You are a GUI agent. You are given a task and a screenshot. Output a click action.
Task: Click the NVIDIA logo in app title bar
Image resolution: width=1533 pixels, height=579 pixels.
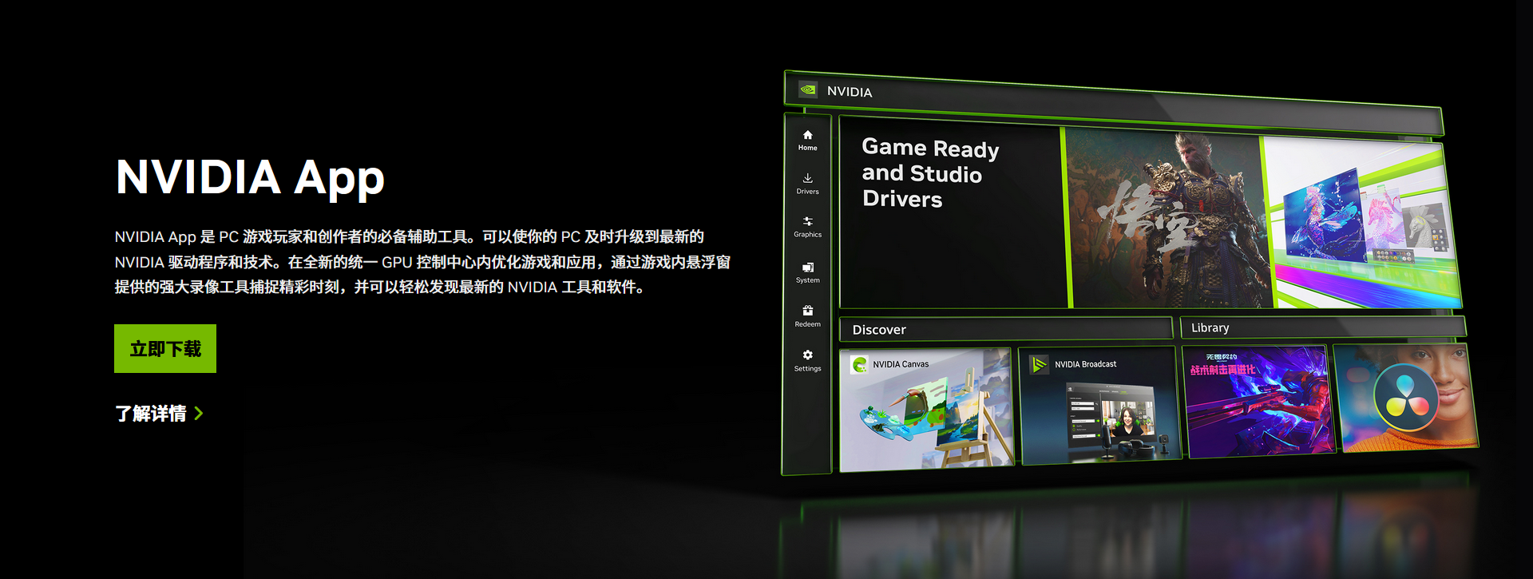point(808,89)
